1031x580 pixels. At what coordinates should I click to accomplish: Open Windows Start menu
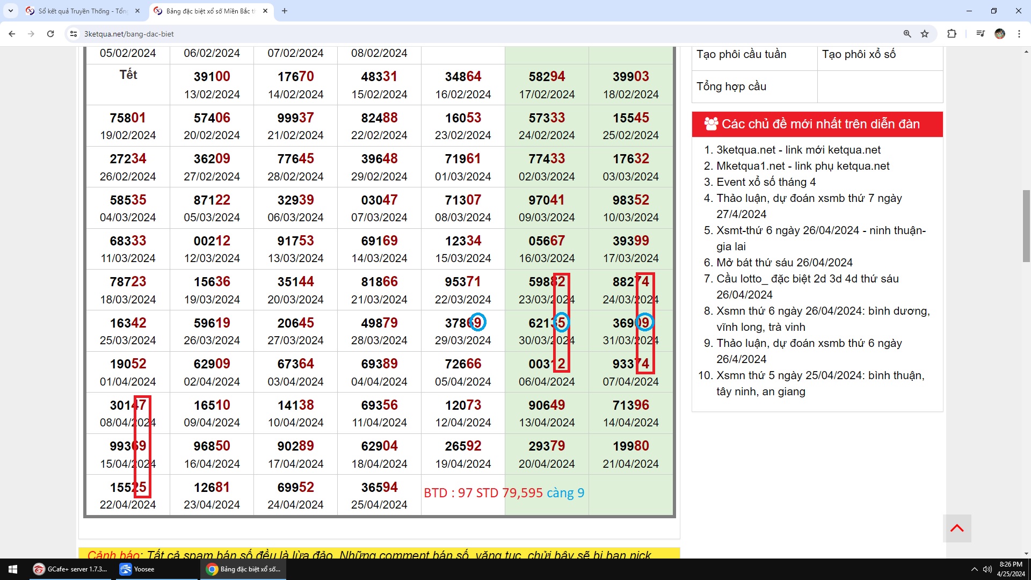pyautogui.click(x=13, y=569)
